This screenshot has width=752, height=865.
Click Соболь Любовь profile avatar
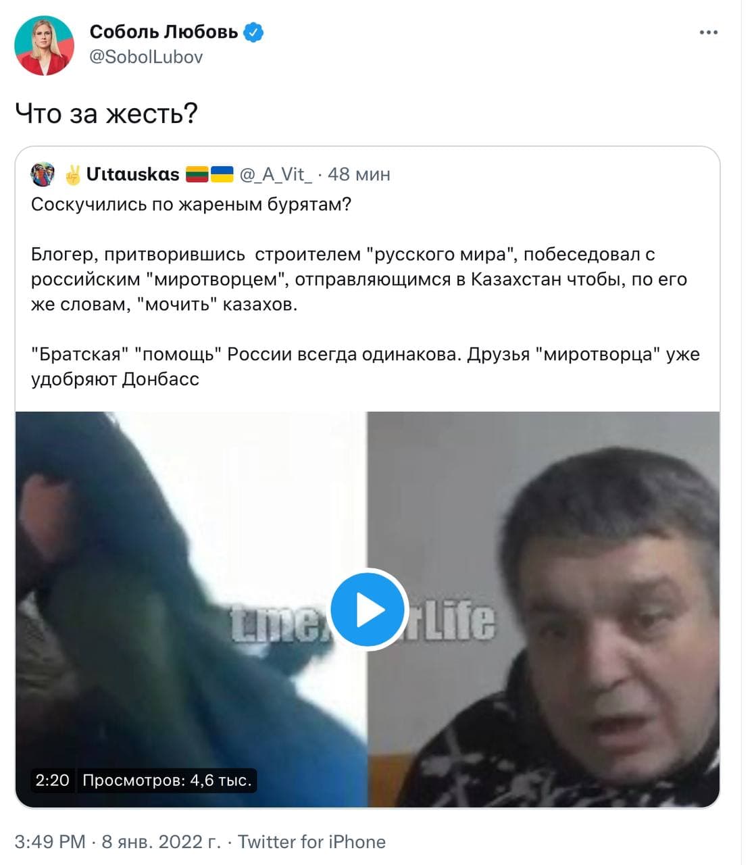click(45, 45)
